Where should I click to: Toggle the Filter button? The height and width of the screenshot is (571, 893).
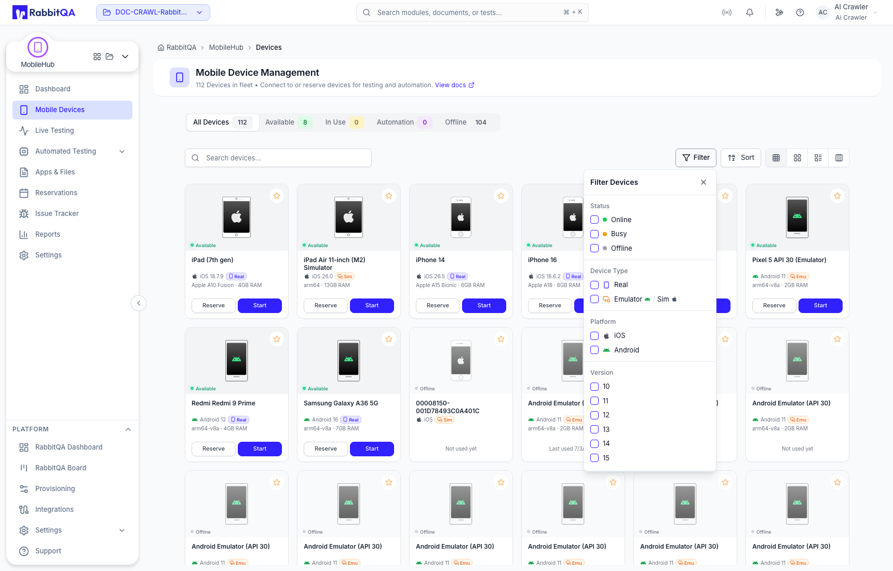pyautogui.click(x=696, y=158)
